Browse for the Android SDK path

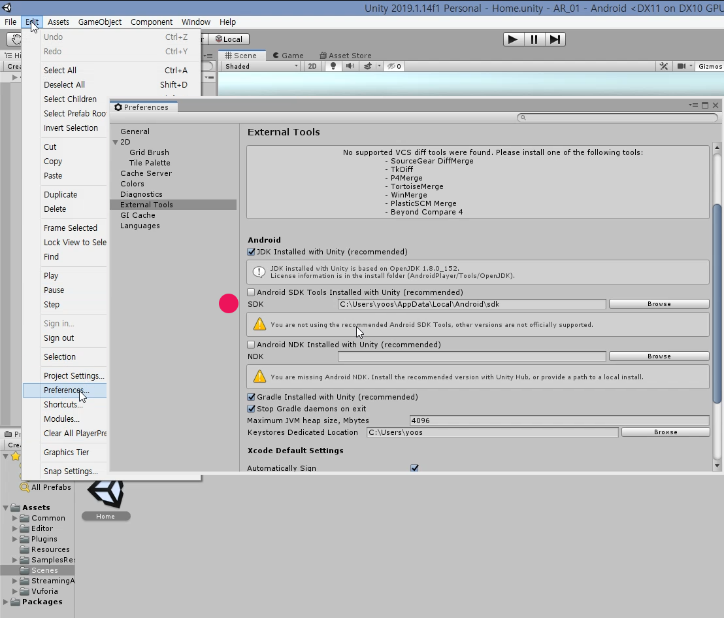[x=659, y=303]
